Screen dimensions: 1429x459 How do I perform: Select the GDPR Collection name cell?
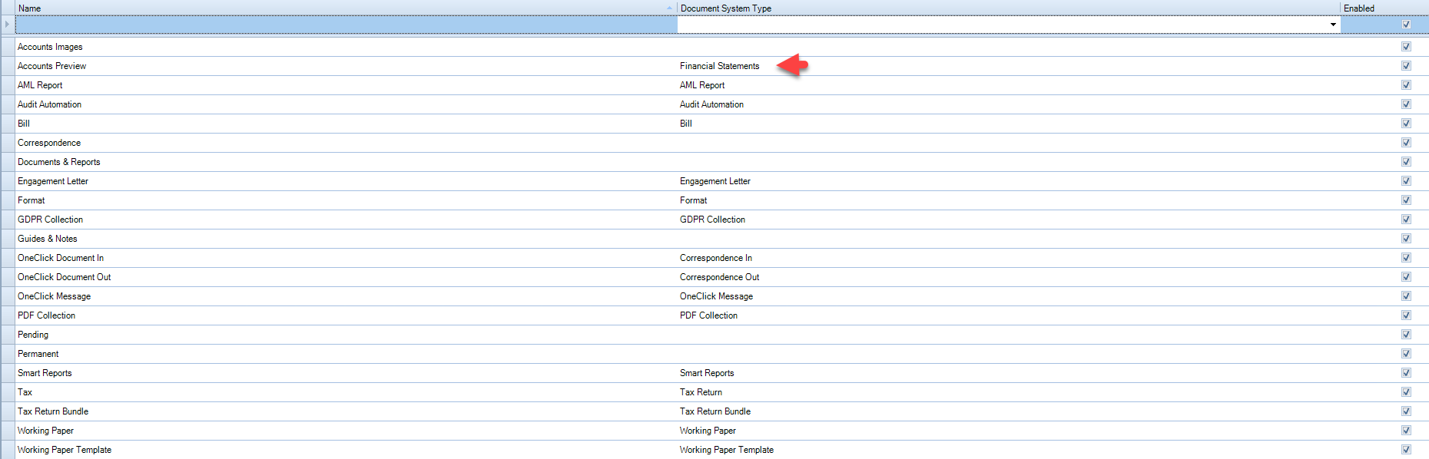coord(346,220)
